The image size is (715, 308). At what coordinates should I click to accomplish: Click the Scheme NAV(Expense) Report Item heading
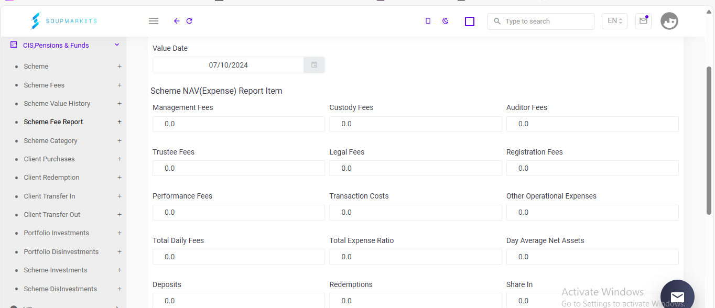(216, 91)
